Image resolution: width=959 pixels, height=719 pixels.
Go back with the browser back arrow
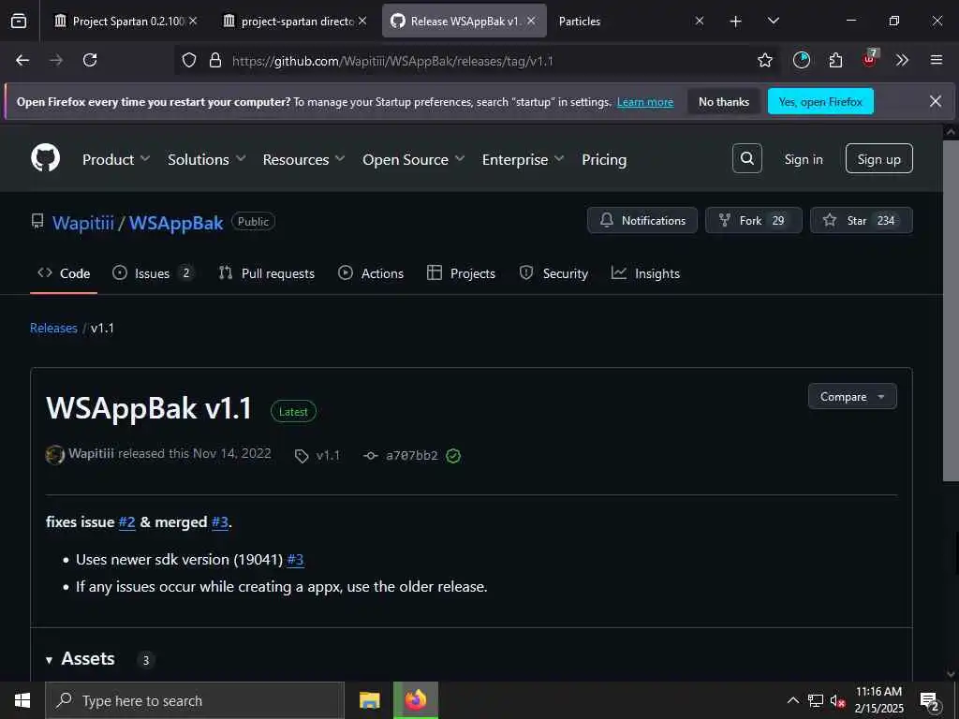tap(22, 60)
